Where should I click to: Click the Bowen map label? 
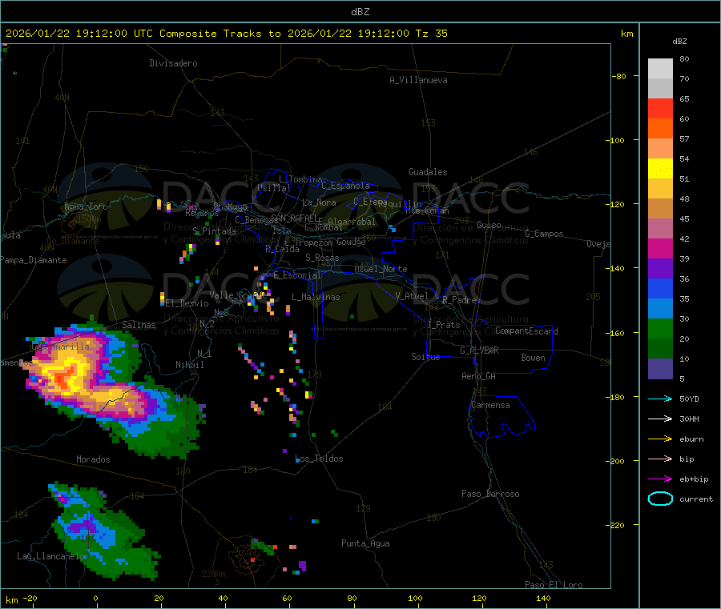(x=534, y=358)
